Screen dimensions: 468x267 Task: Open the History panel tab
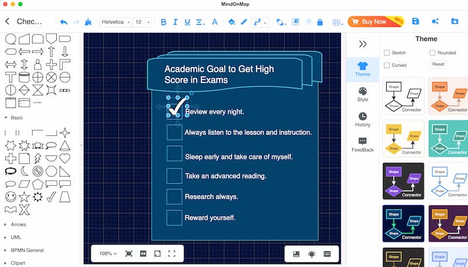point(363,120)
